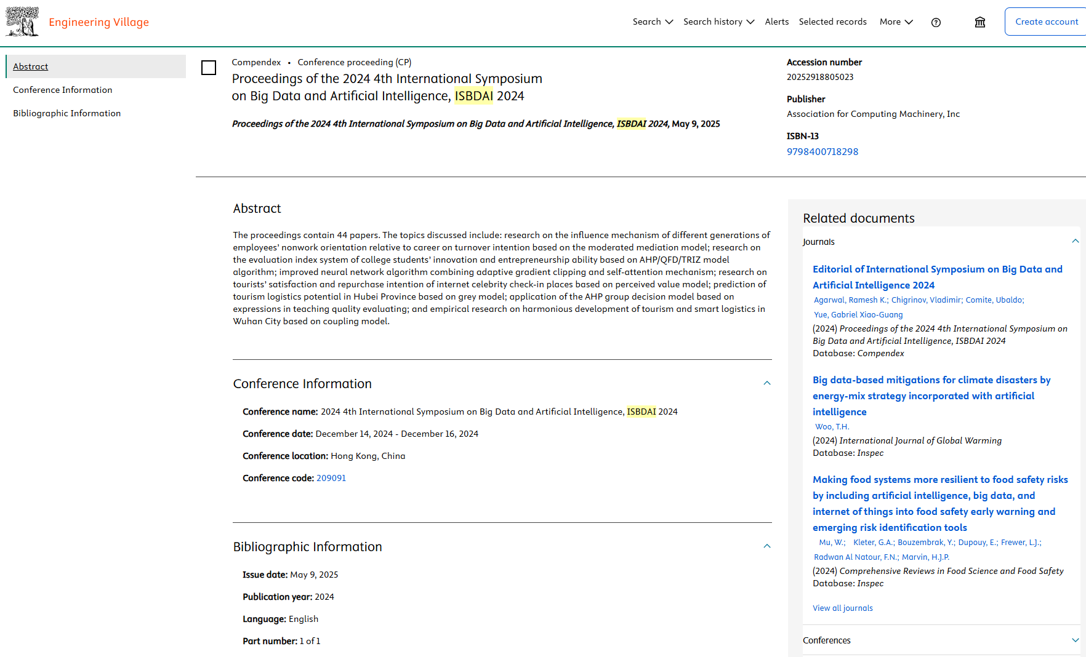Go to the Alerts page
The height and width of the screenshot is (657, 1086).
776,22
